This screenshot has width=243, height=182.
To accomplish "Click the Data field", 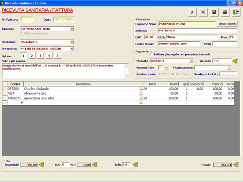I will tap(64, 19).
